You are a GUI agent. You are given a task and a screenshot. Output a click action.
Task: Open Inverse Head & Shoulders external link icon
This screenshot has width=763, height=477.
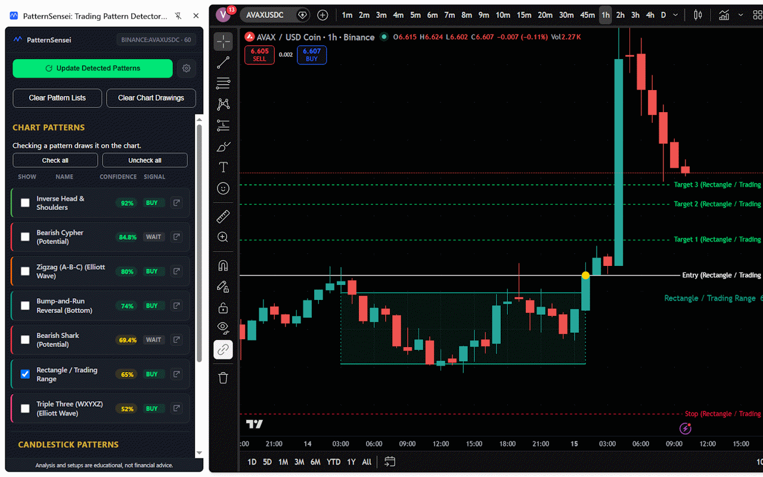pos(176,203)
